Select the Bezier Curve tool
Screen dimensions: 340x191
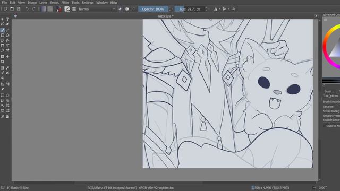coord(2,45)
